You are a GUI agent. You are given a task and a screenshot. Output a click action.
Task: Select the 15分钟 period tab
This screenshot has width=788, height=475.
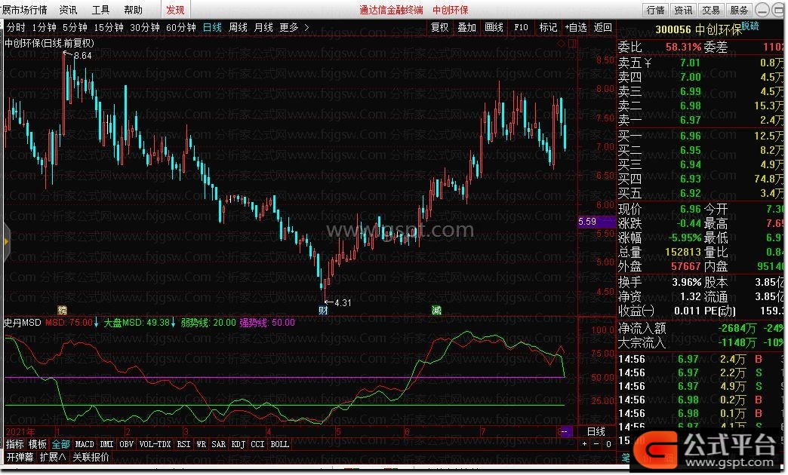[x=109, y=27]
